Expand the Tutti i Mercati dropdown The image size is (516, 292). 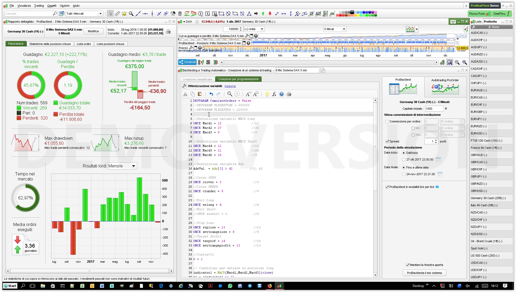(x=100, y=14)
